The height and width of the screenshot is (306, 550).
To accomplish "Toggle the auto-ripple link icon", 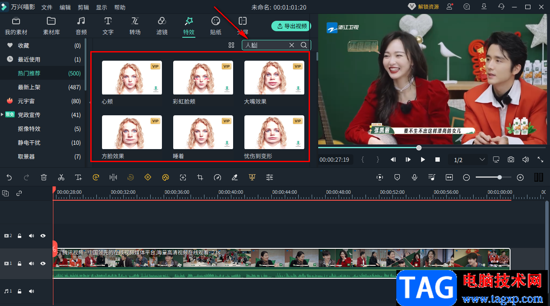I will pos(19,194).
